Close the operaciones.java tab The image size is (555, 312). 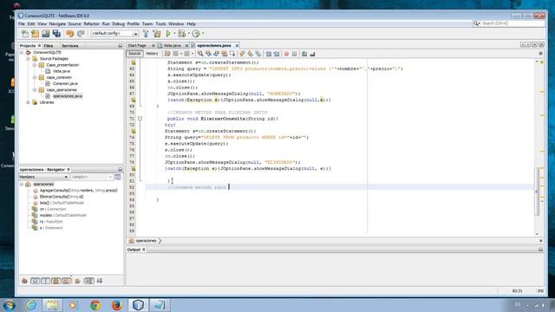coord(237,46)
